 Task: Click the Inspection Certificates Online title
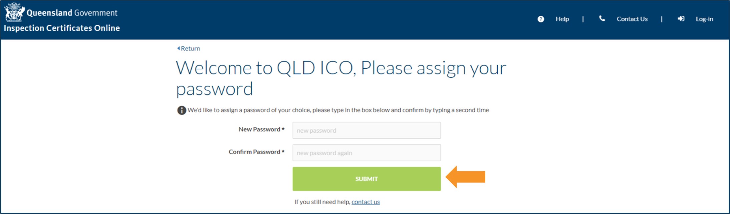61,28
